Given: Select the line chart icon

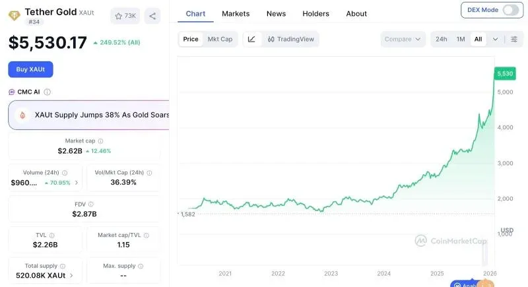Looking at the screenshot, I should (251, 39).
